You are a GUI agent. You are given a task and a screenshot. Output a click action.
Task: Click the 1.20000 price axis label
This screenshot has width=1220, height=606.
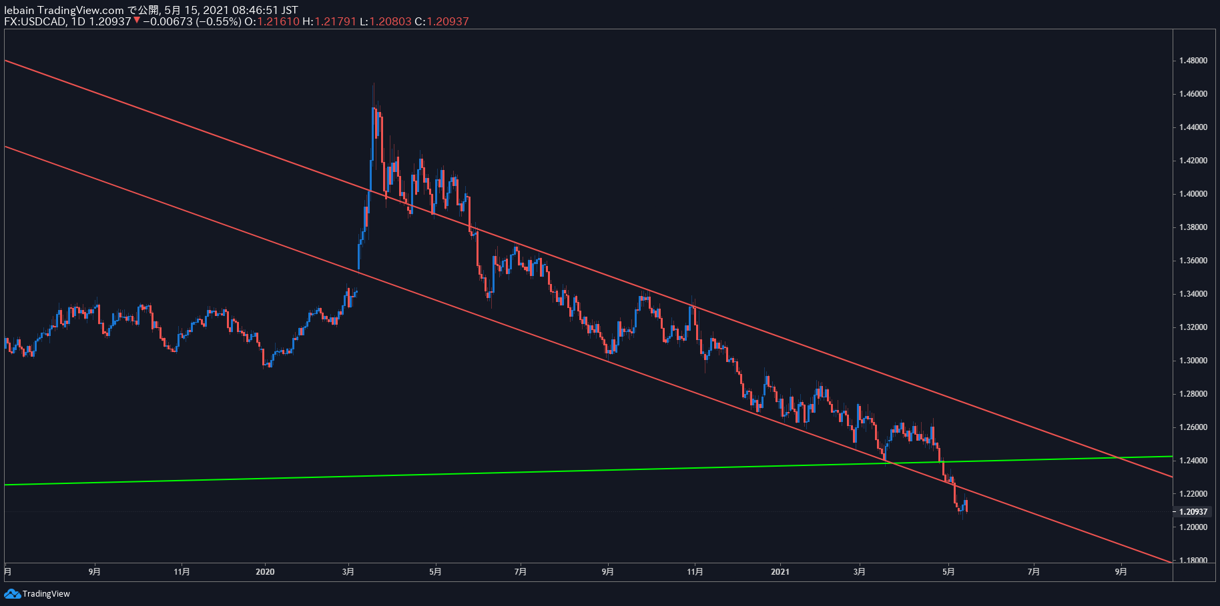pos(1193,527)
